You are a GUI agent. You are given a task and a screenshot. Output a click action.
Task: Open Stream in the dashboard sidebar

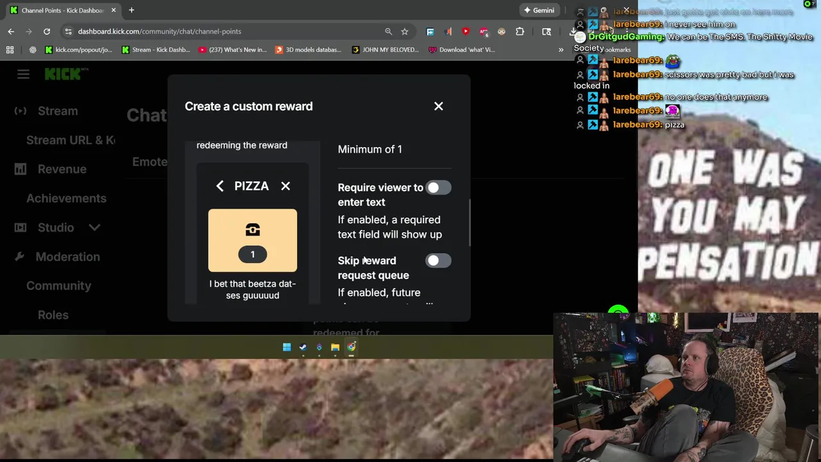click(58, 111)
